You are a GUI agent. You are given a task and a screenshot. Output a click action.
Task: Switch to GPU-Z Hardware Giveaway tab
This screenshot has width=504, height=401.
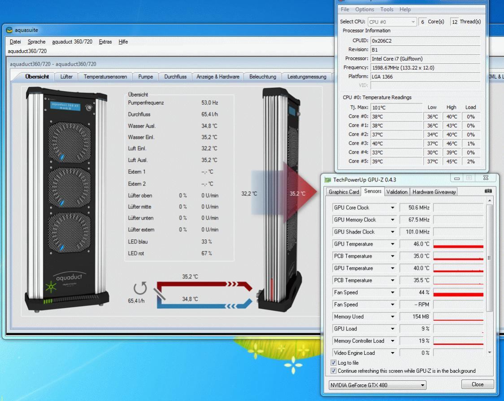tap(434, 192)
